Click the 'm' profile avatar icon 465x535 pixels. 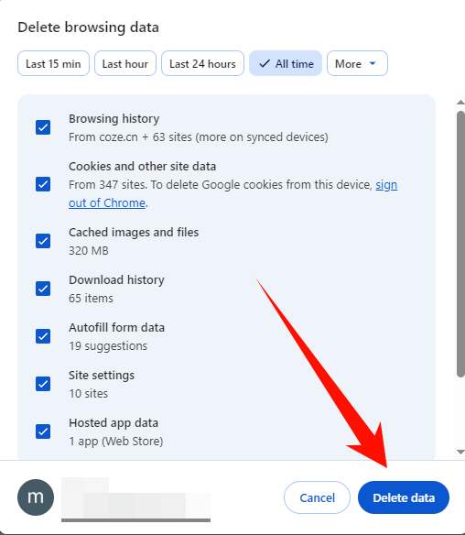click(x=36, y=497)
